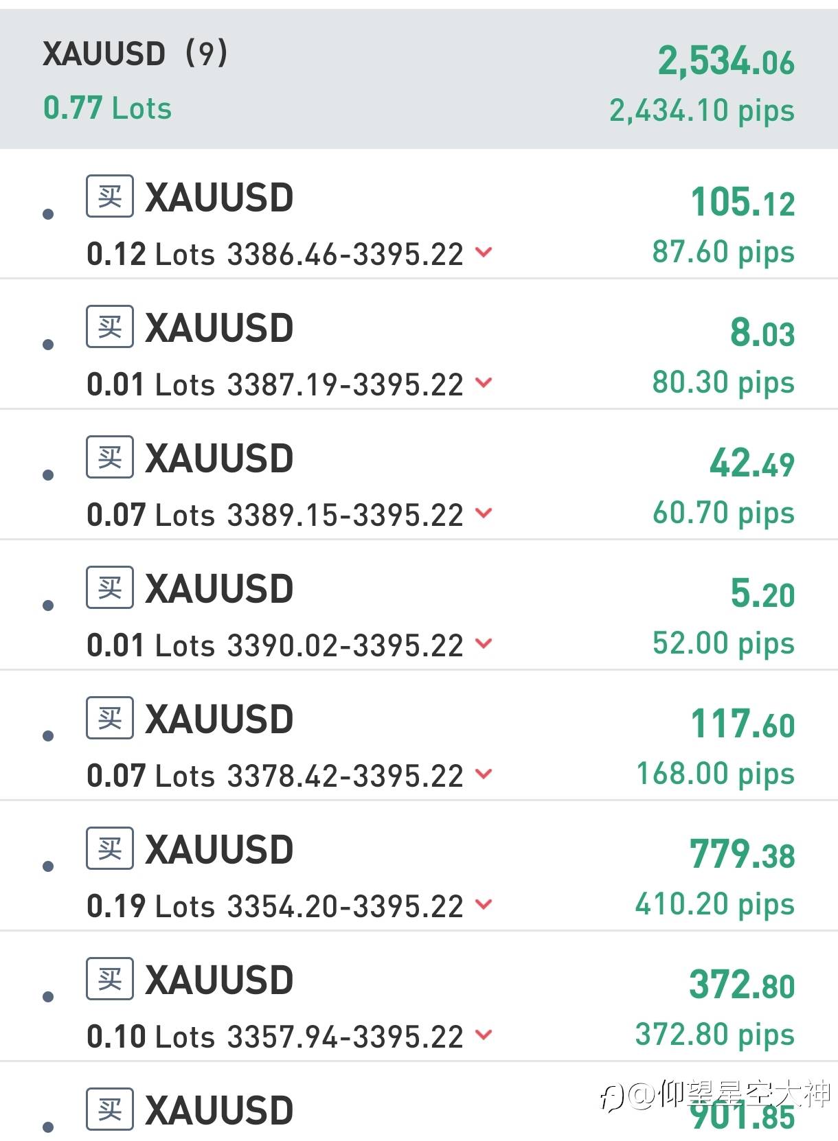838x1141 pixels.
Task: Click the buy icon on the 0.19 Lots order
Action: [x=110, y=849]
